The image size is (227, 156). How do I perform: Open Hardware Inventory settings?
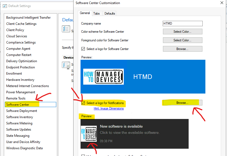(20, 80)
